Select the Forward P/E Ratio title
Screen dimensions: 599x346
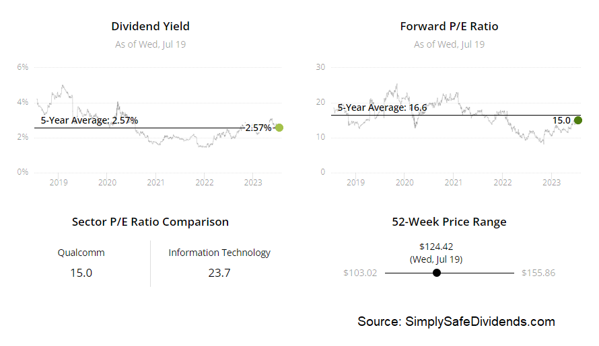(450, 26)
